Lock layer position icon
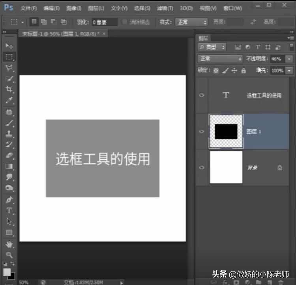 [x=234, y=70]
